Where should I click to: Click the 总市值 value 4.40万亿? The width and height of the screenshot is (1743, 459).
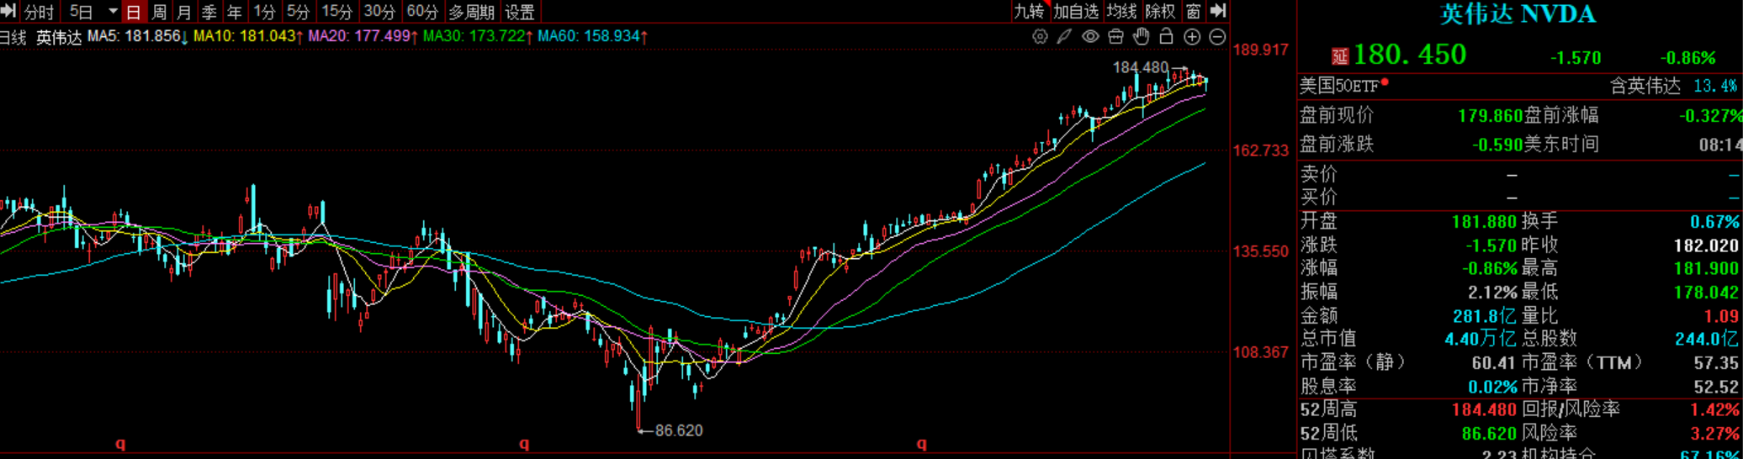[1481, 339]
